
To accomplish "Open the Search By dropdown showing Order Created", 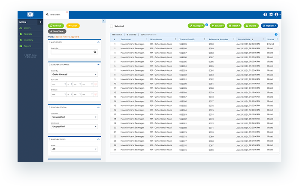I will tap(74, 74).
